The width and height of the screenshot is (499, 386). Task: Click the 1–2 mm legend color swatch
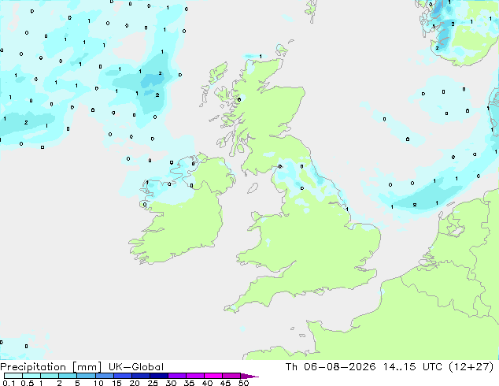[50, 376]
